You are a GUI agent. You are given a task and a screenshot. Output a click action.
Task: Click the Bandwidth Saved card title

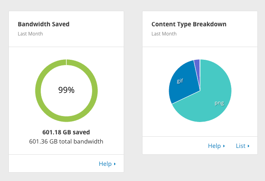[x=44, y=24]
